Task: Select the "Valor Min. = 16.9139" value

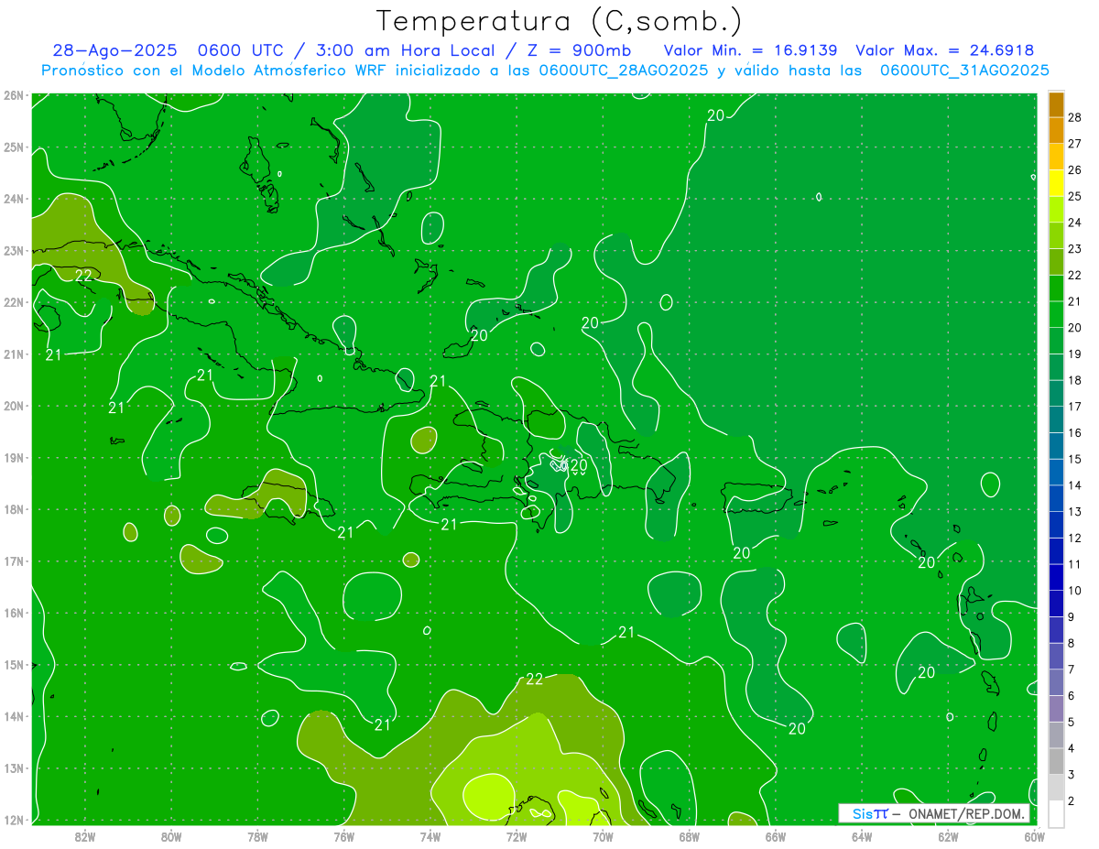Action: pos(752,51)
